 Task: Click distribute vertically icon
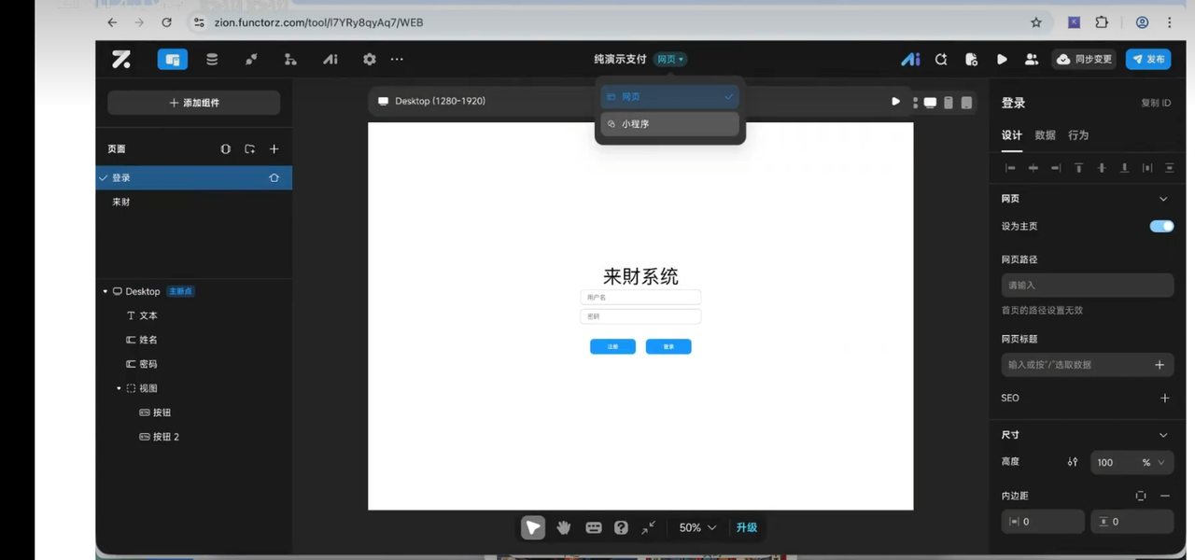pos(1170,168)
